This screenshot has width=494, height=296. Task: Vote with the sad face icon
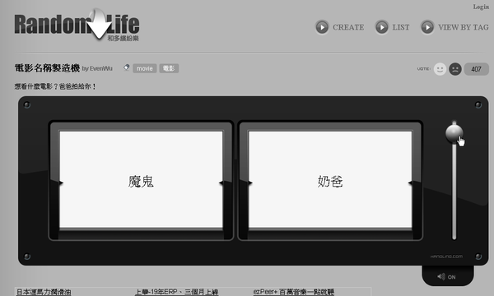point(455,69)
